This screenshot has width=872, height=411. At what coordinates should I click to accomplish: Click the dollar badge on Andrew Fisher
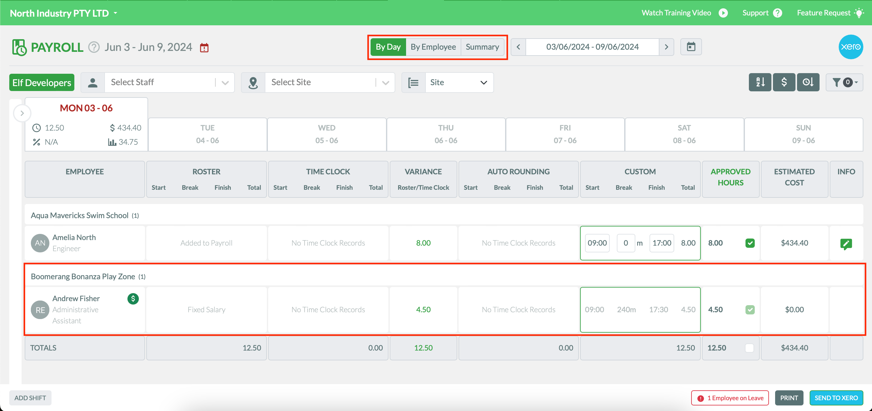[133, 299]
